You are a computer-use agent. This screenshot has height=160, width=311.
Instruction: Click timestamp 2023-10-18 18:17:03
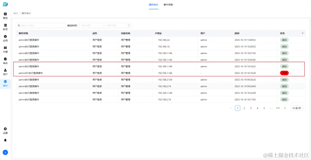(x=245, y=99)
